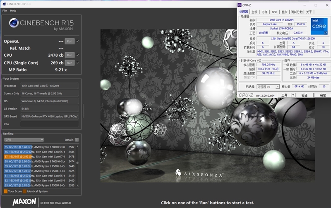Select ranking row 63 scoring 2385
This screenshot has width=331, height=208.
tap(39, 185)
